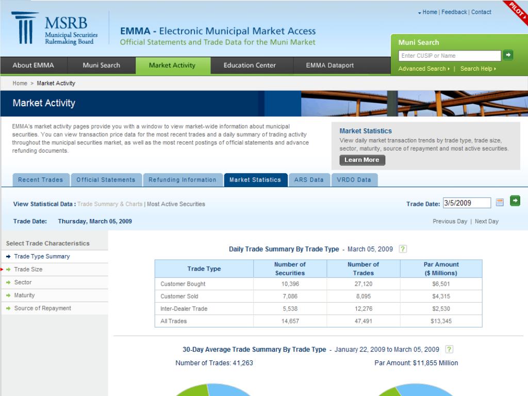The image size is (528, 396).
Task: Click the Trade Type column header
Action: click(204, 269)
